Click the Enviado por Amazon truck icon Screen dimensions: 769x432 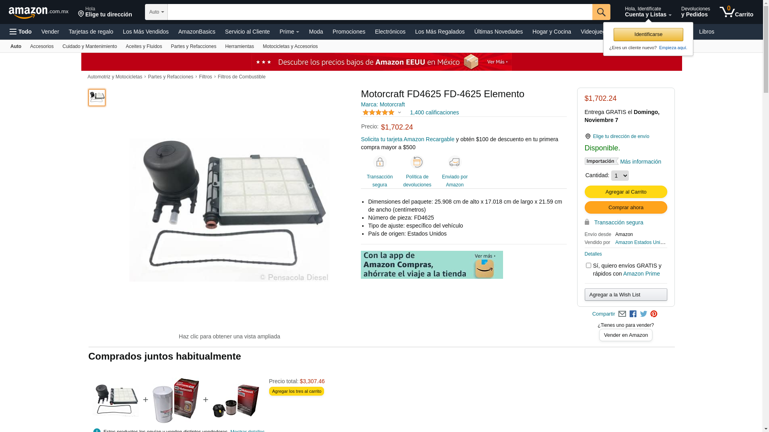[455, 162]
